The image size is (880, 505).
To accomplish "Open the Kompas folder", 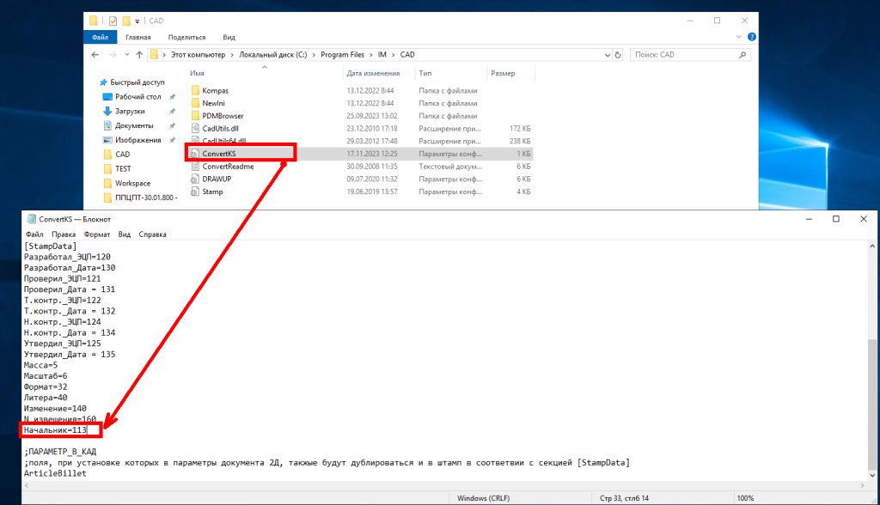I will coord(215,90).
